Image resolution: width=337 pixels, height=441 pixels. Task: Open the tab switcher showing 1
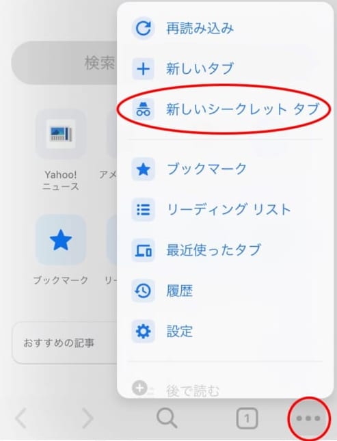tap(247, 418)
